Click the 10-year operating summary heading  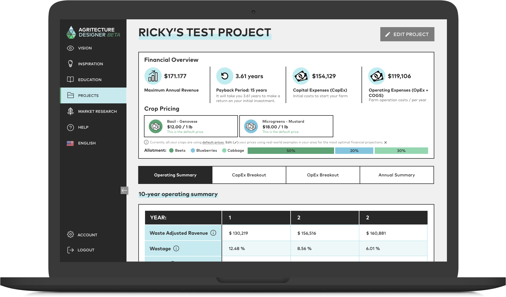(x=178, y=194)
